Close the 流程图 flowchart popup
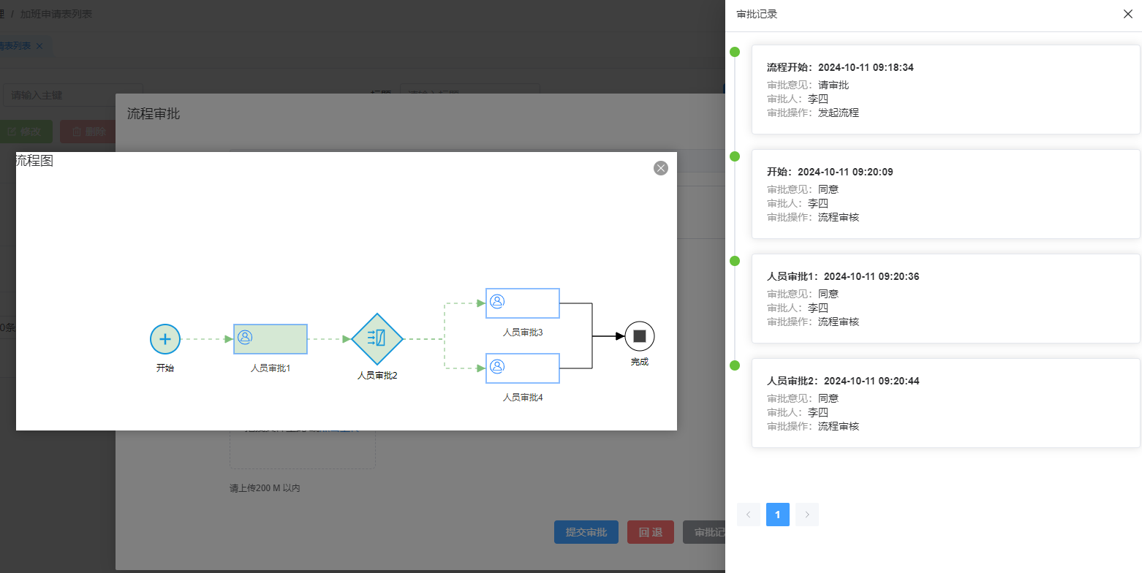The height and width of the screenshot is (573, 1142). (x=661, y=168)
